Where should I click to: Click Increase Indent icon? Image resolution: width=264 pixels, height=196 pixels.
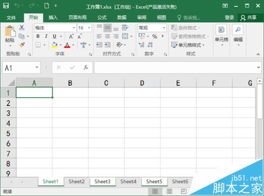[108, 45]
